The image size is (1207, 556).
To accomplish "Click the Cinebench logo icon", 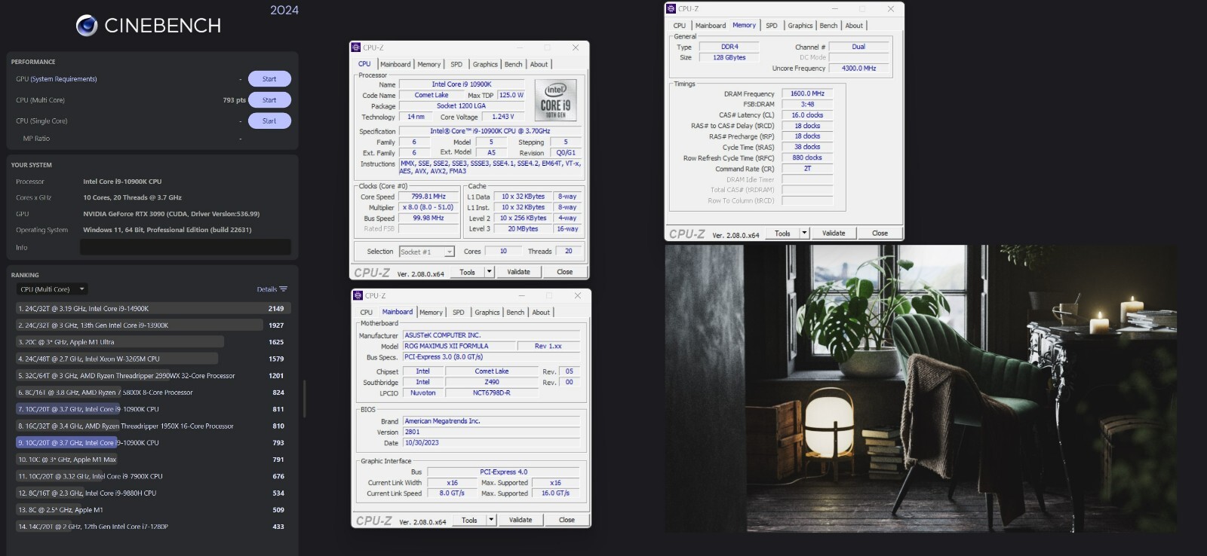I will 87,26.
